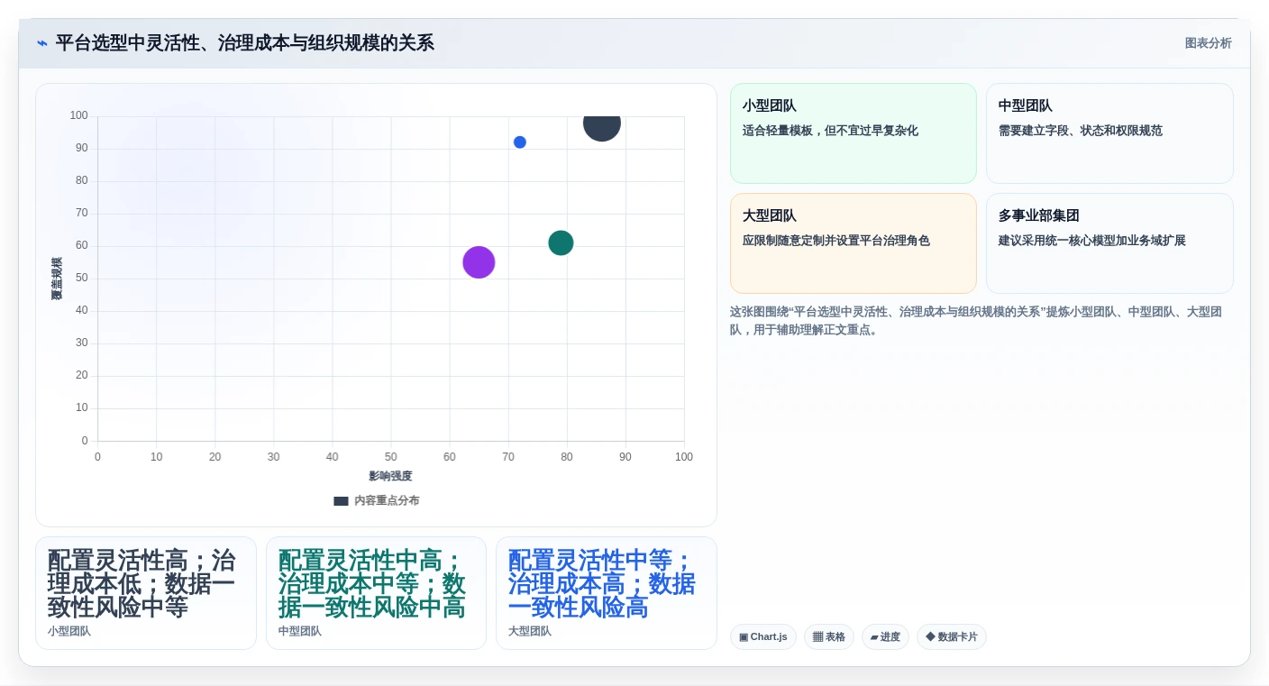Select the 多事业部集团 card
This screenshot has height=686, width=1269.
pyautogui.click(x=1109, y=243)
